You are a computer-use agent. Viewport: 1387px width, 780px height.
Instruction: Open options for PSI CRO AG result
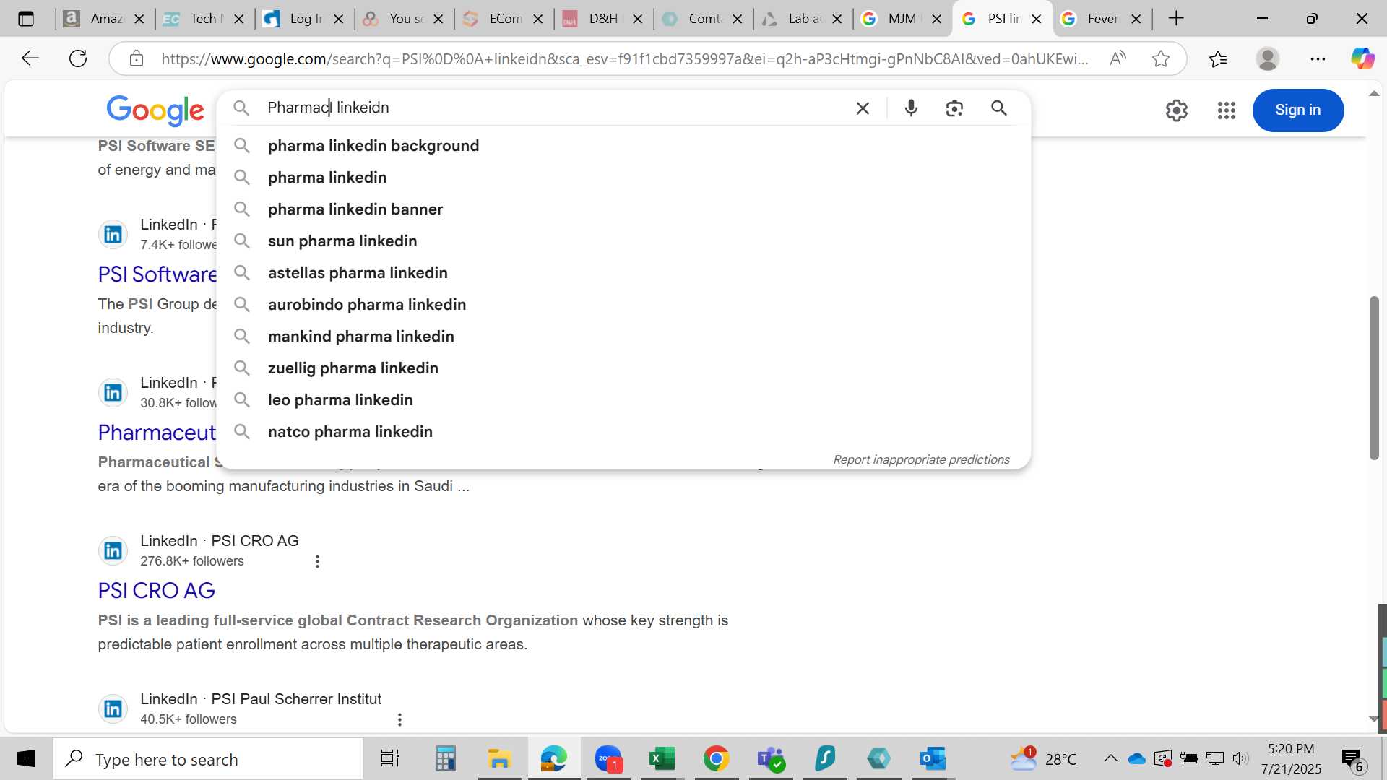click(317, 562)
